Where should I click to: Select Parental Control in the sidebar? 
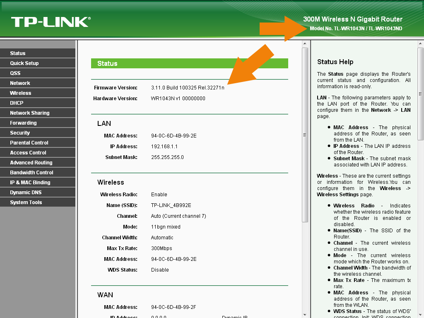pos(38,143)
